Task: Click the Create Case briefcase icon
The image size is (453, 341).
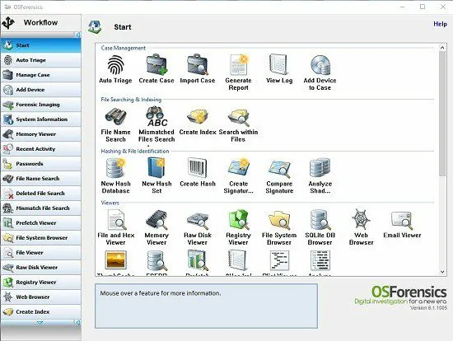Action: pos(156,65)
